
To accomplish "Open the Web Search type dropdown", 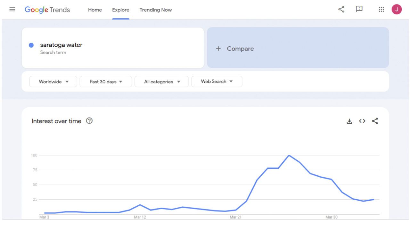I will click(217, 81).
